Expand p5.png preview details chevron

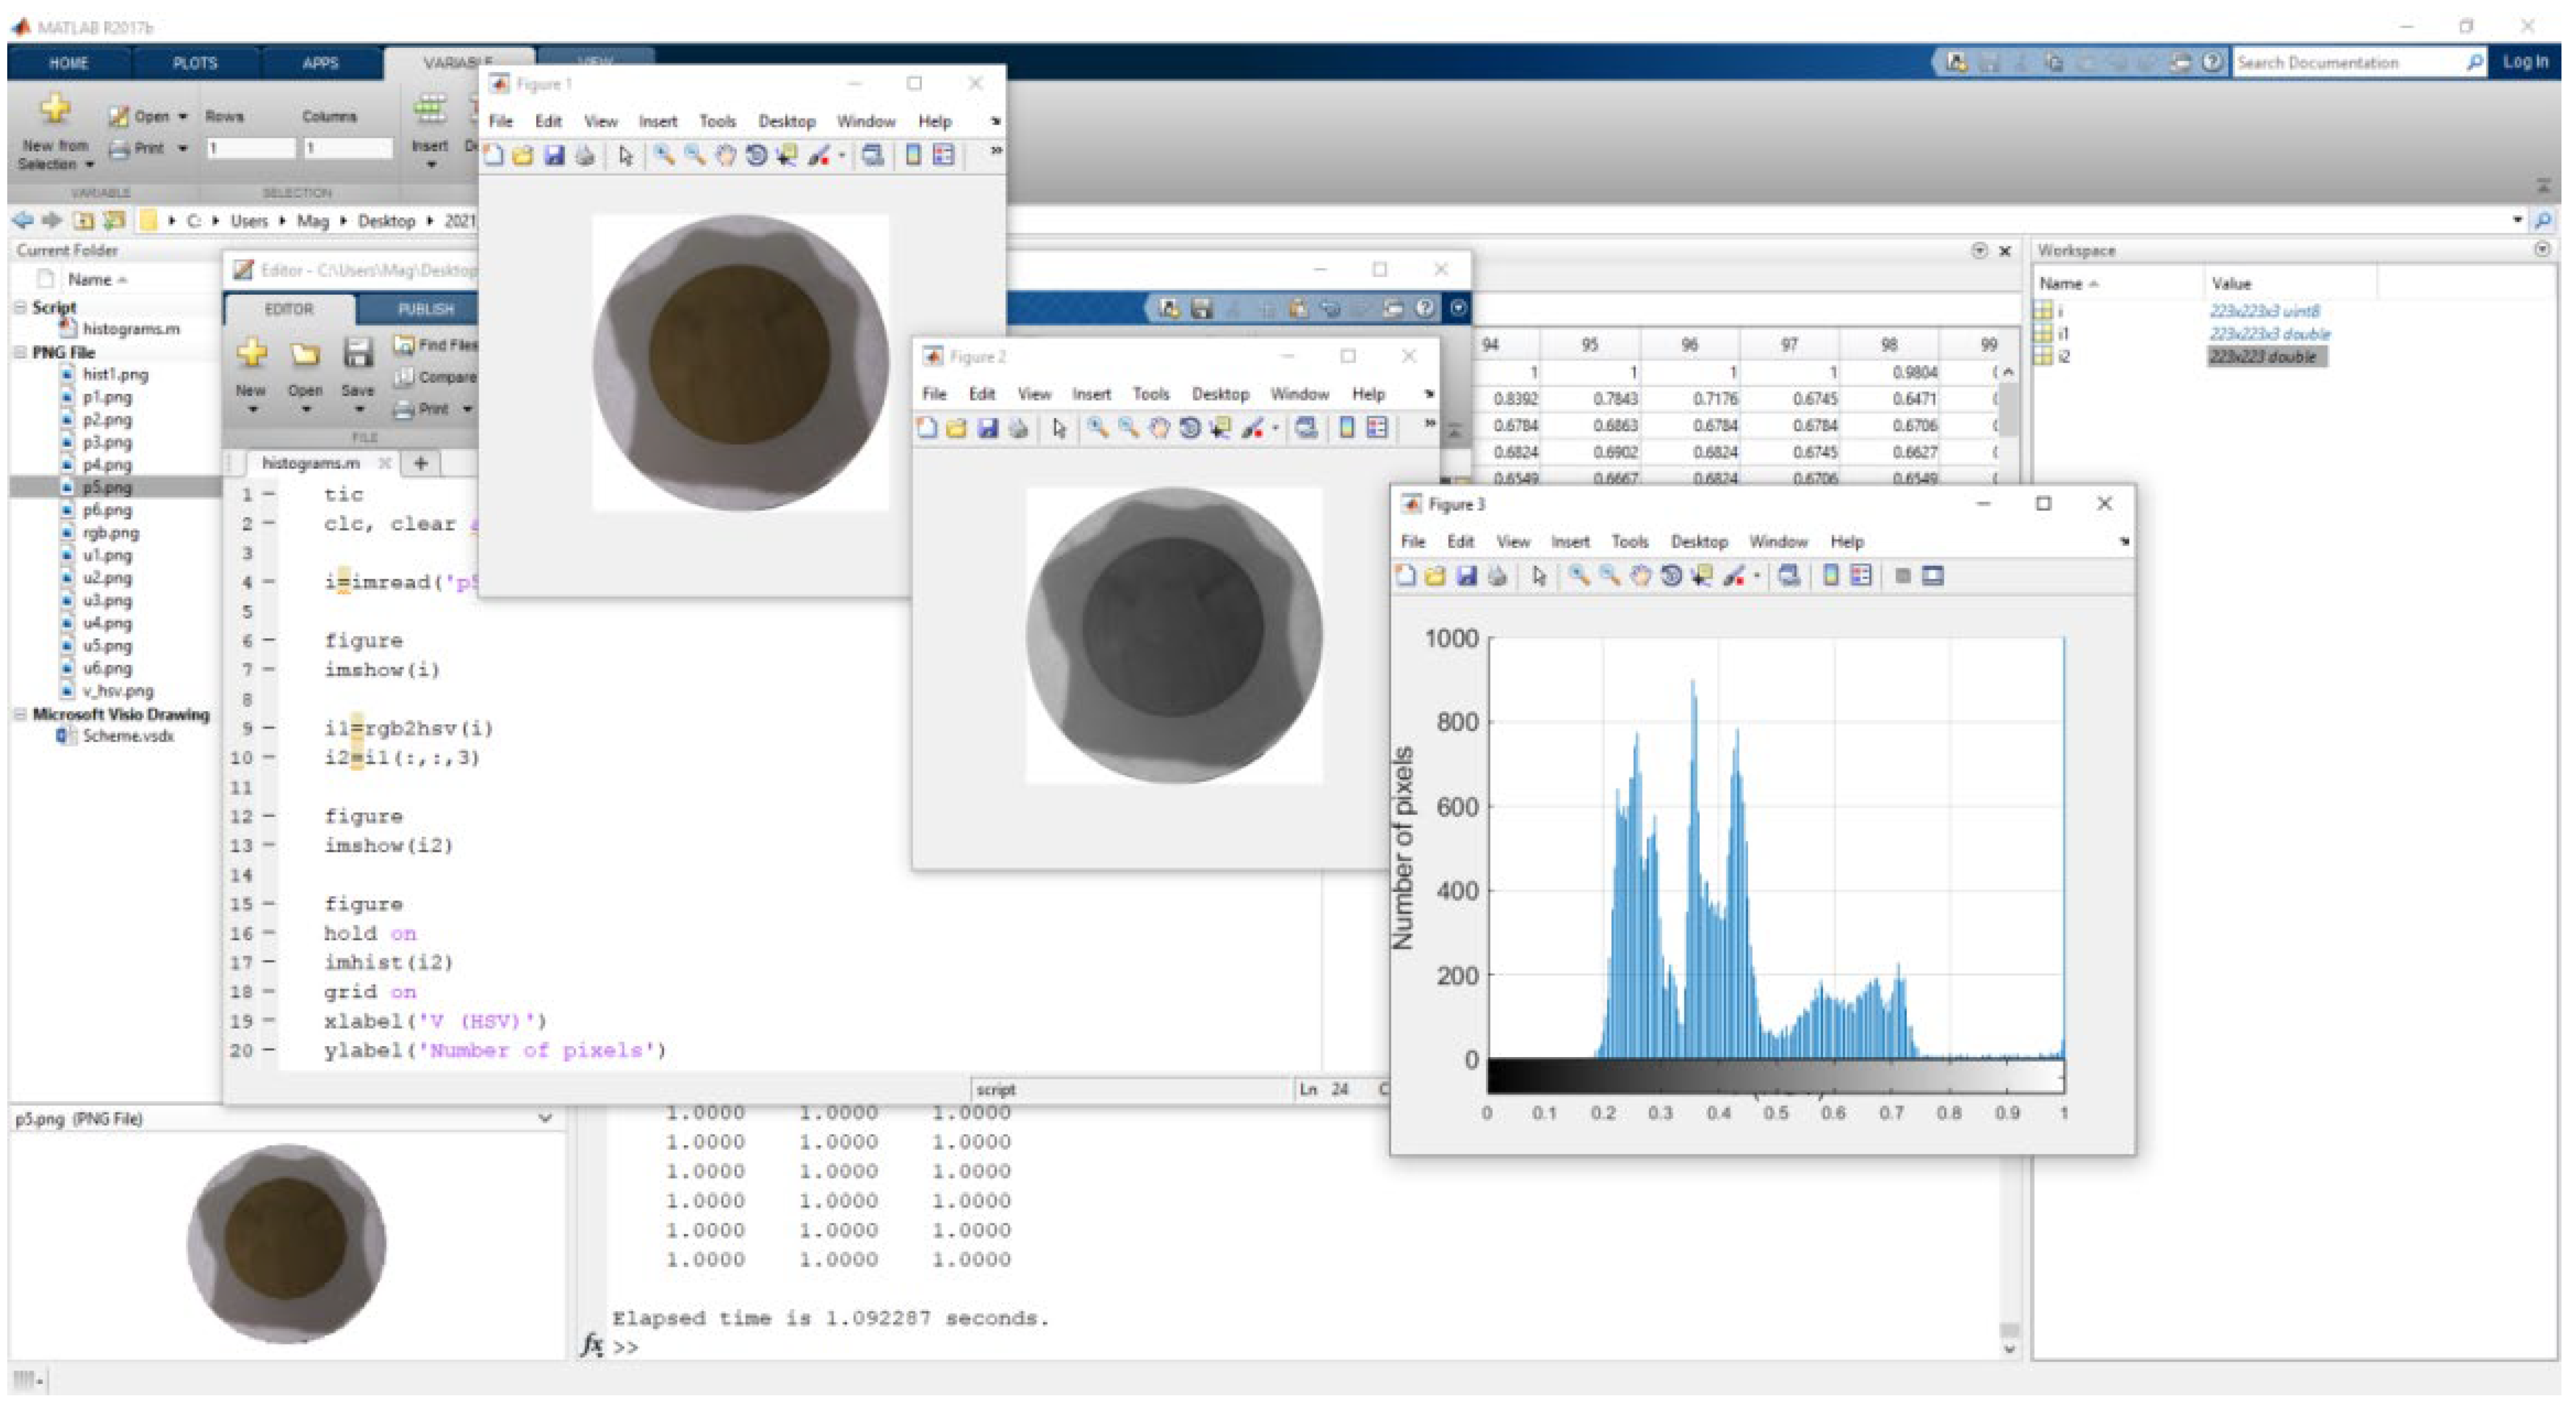click(545, 1118)
